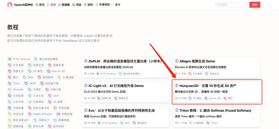The image size is (279, 129).
Task: Click the notebook icon beside Triton 教程 title
Action: click(177, 110)
